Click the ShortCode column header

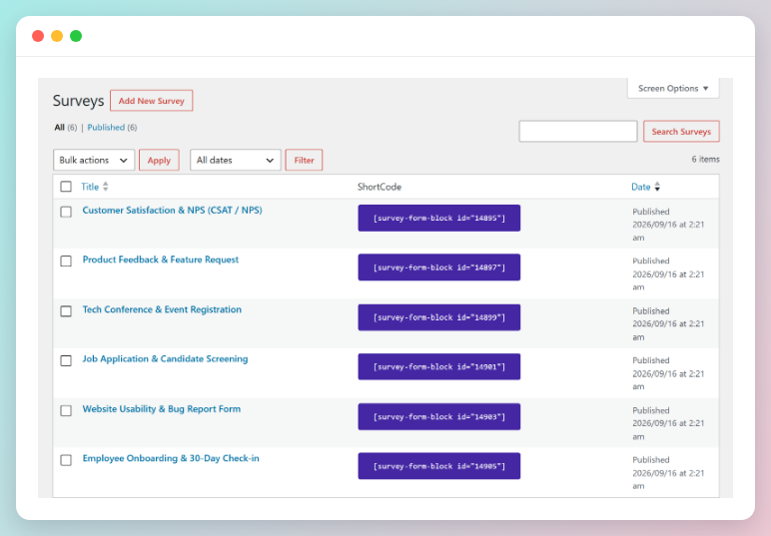[x=380, y=187]
